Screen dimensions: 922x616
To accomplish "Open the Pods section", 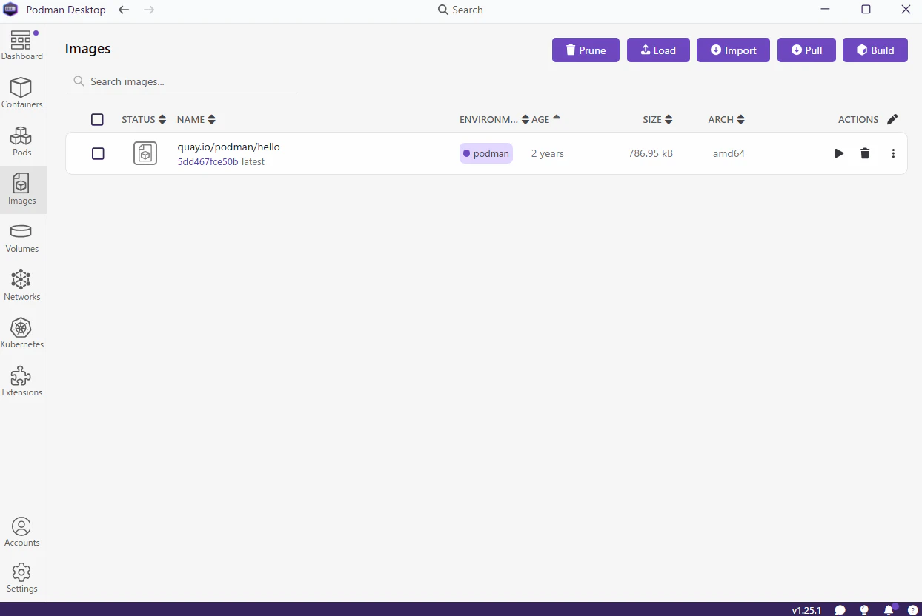I will [x=22, y=141].
